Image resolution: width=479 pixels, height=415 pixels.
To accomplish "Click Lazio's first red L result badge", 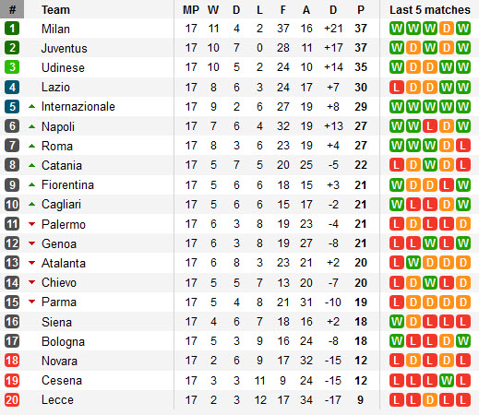I will (x=397, y=88).
